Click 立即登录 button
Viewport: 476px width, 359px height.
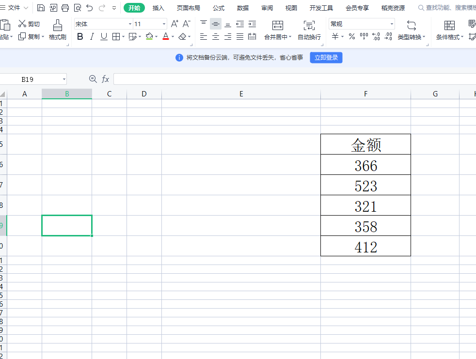coord(326,57)
